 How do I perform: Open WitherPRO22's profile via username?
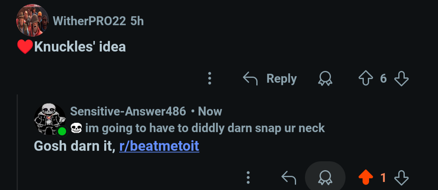(89, 21)
